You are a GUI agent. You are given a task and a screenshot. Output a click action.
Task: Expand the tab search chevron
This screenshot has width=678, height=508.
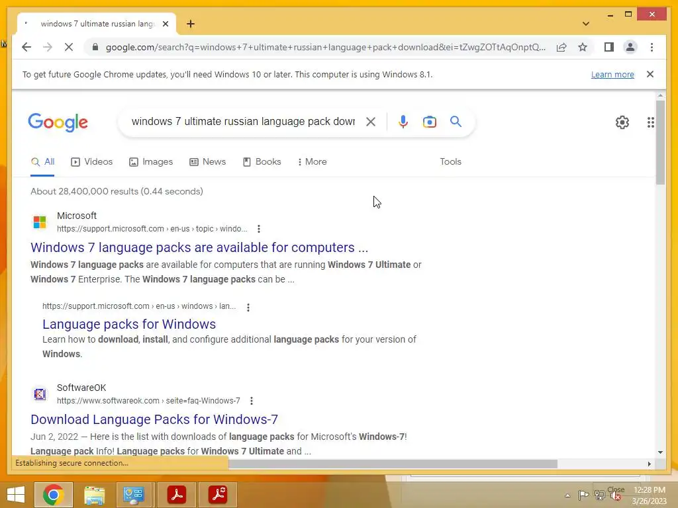(x=585, y=24)
